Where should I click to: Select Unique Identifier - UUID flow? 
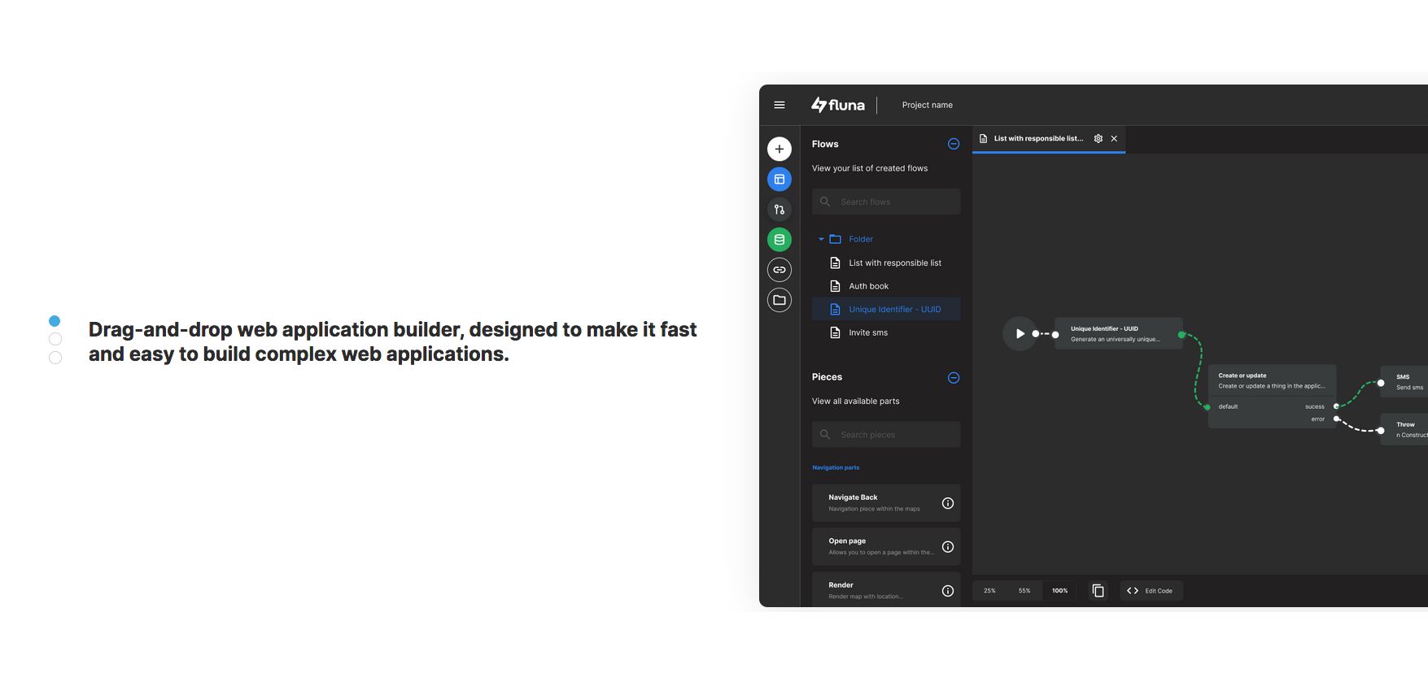tap(894, 310)
